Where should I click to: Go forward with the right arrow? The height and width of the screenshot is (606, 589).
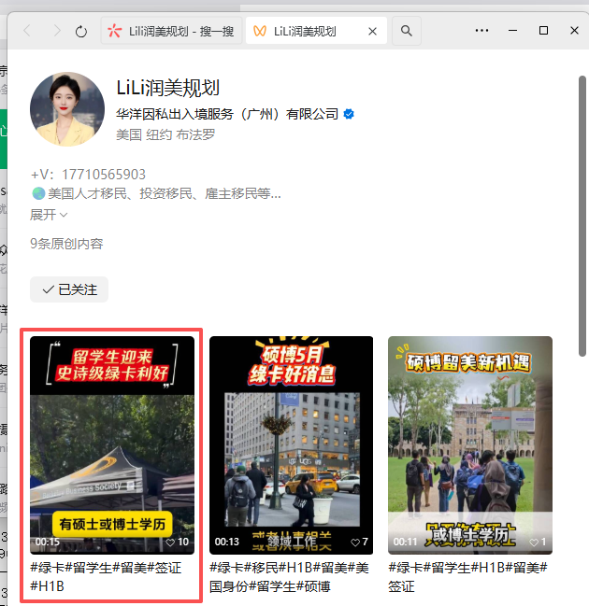(56, 31)
